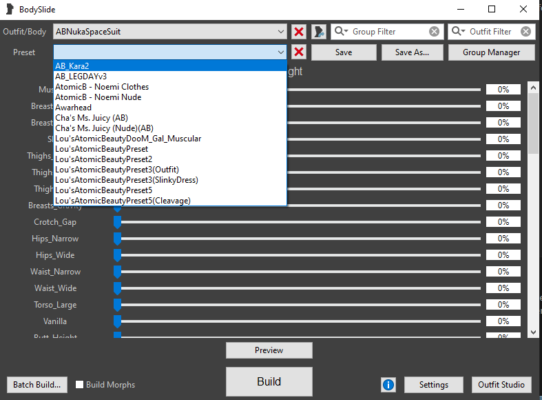Open the Settings dialog
The height and width of the screenshot is (400, 542).
pos(433,385)
